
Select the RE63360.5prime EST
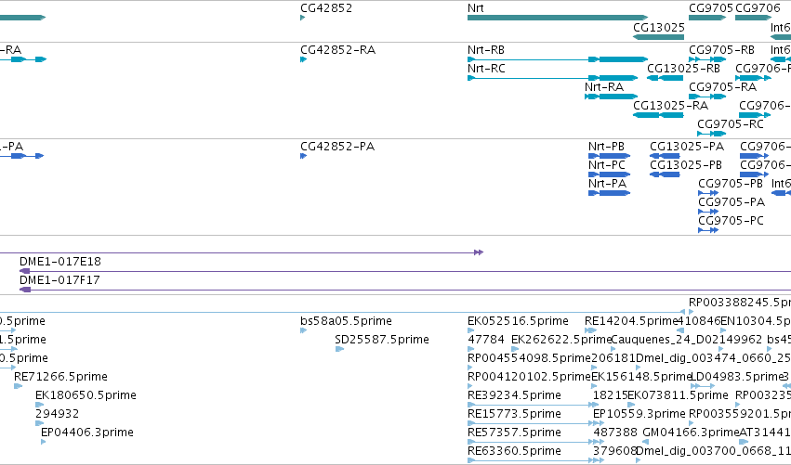(x=535, y=461)
